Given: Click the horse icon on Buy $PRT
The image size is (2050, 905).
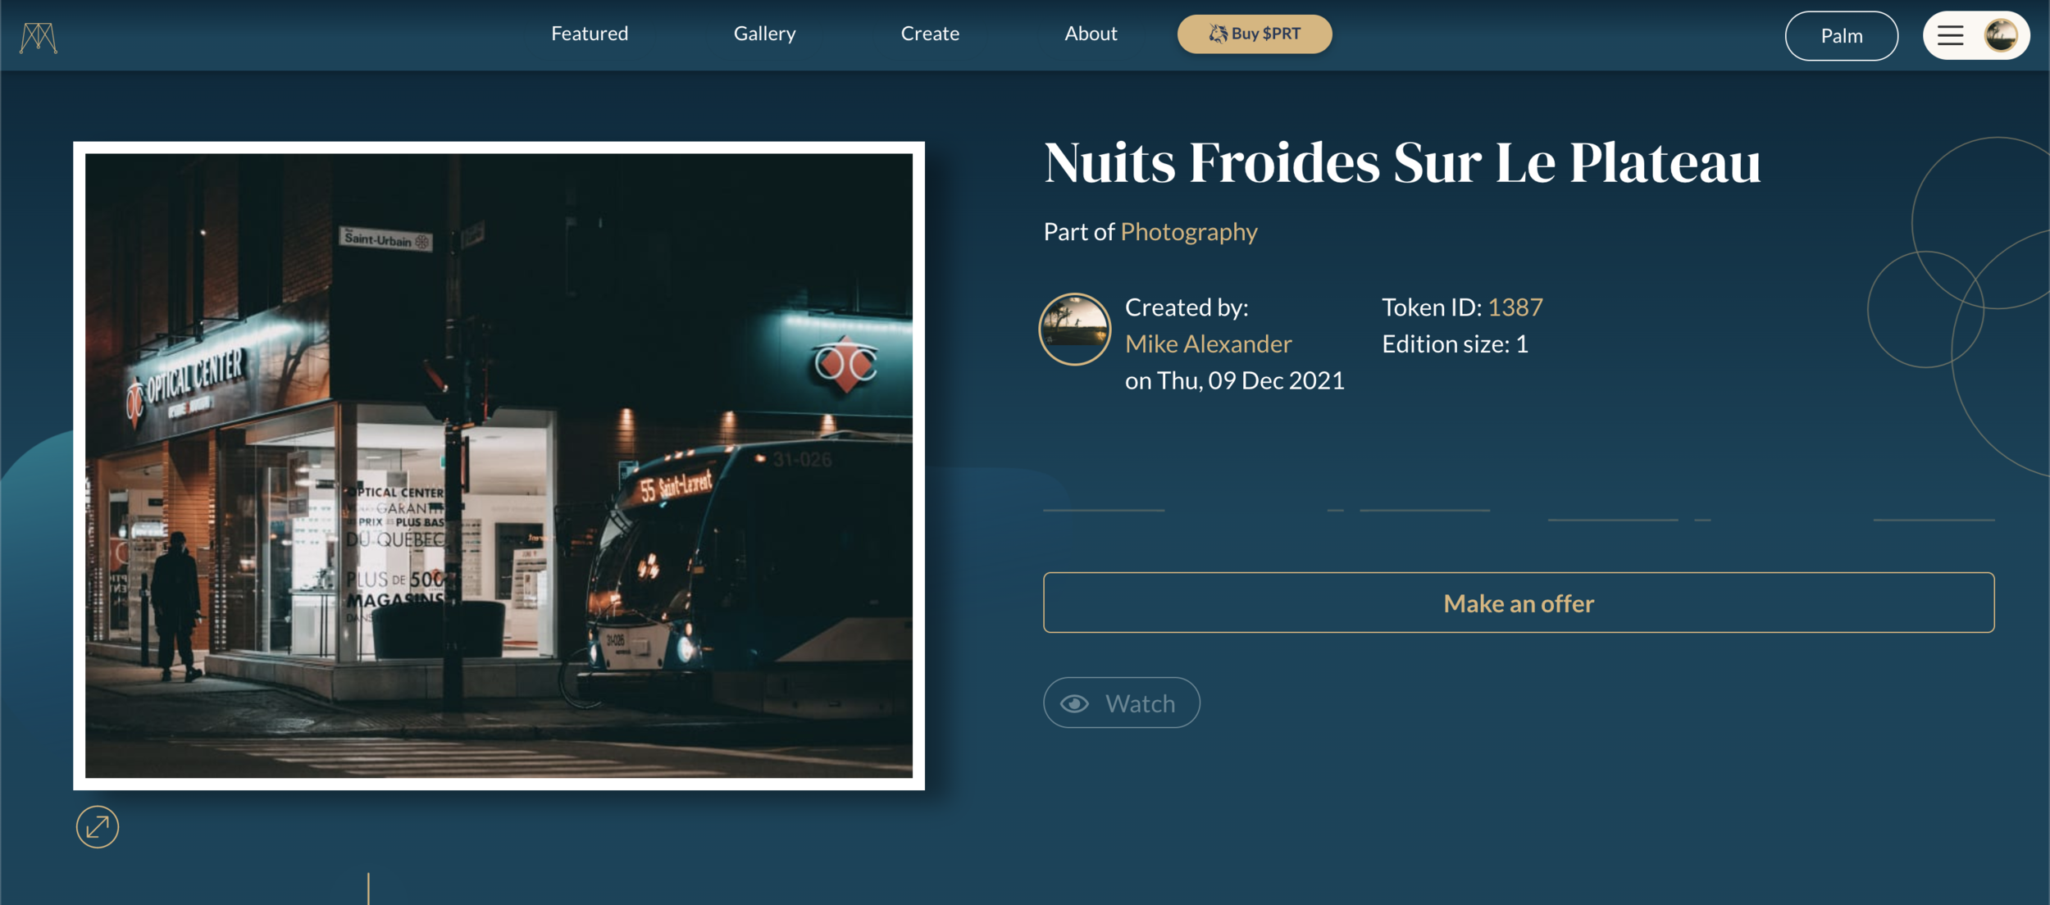Looking at the screenshot, I should click(1219, 34).
